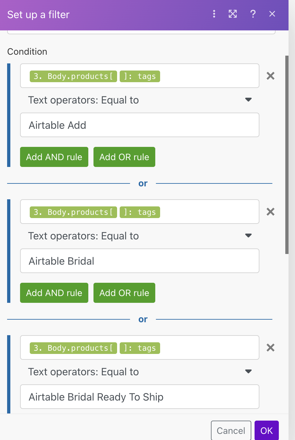The image size is (295, 440).
Task: Click the tags pill in first condition
Action: tap(140, 76)
